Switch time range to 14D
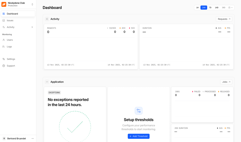 point(217,8)
